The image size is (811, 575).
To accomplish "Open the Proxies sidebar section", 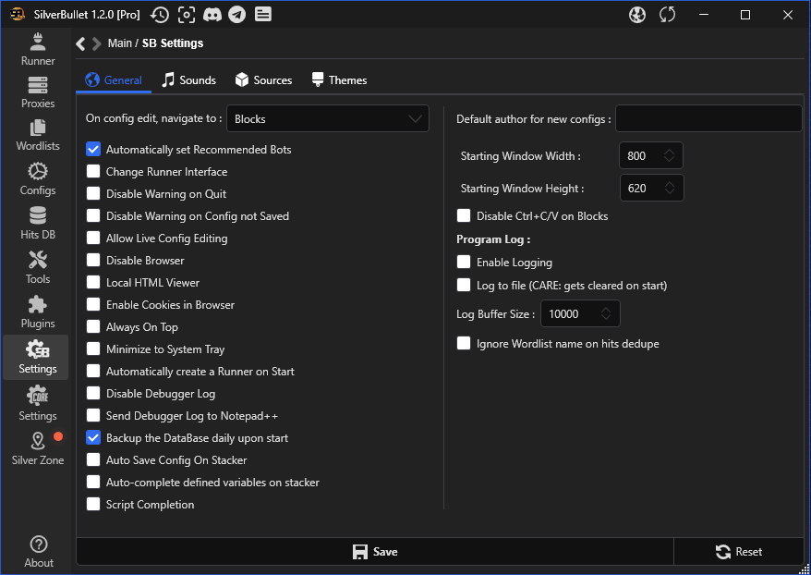I will click(x=38, y=92).
